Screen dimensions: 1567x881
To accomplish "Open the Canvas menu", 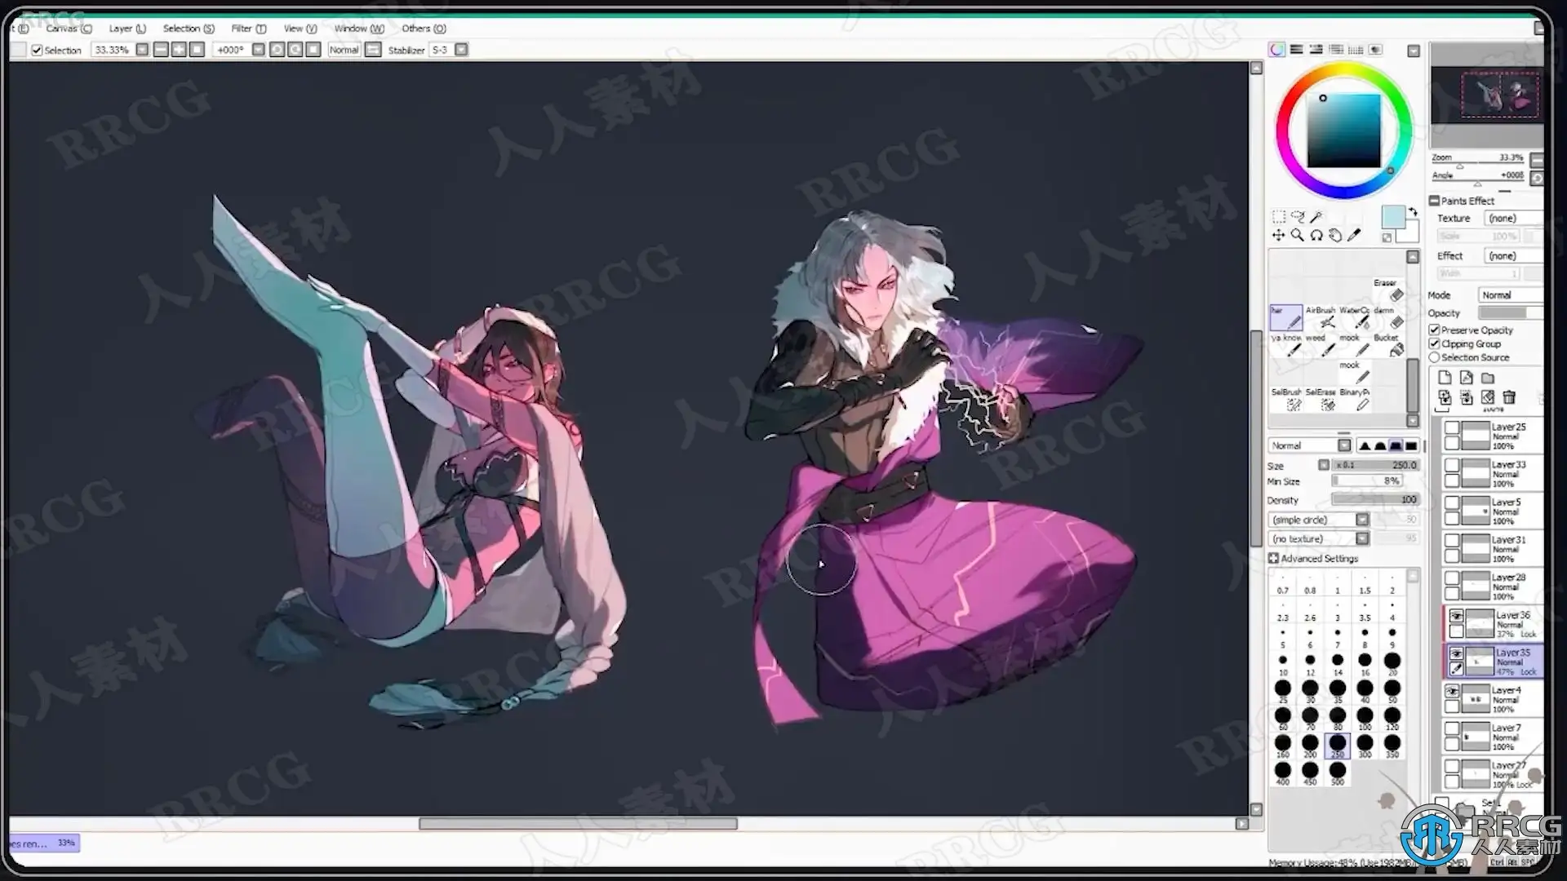I will (x=69, y=29).
